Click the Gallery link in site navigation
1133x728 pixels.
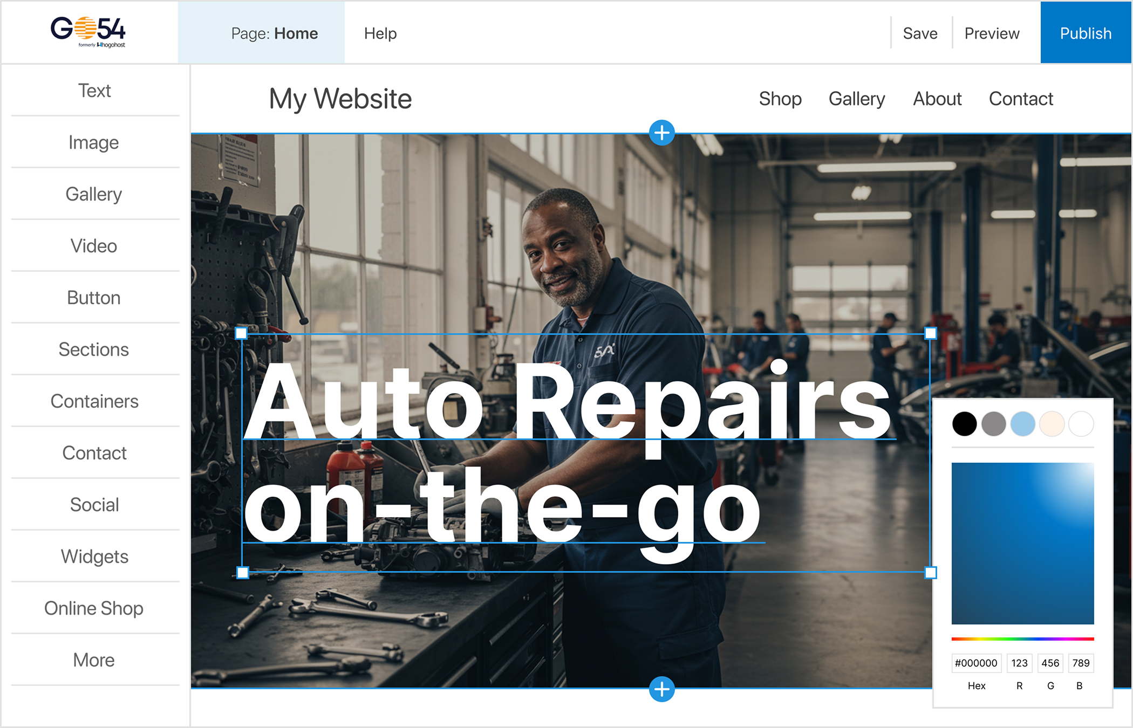click(x=857, y=99)
